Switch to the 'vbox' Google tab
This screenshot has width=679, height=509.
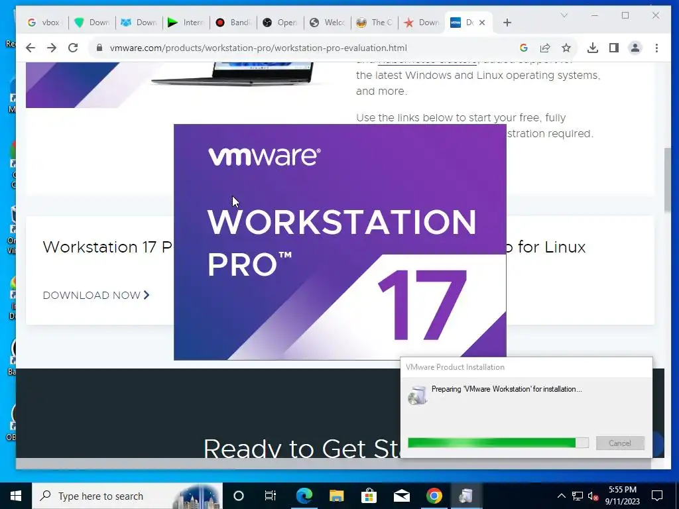pos(44,23)
